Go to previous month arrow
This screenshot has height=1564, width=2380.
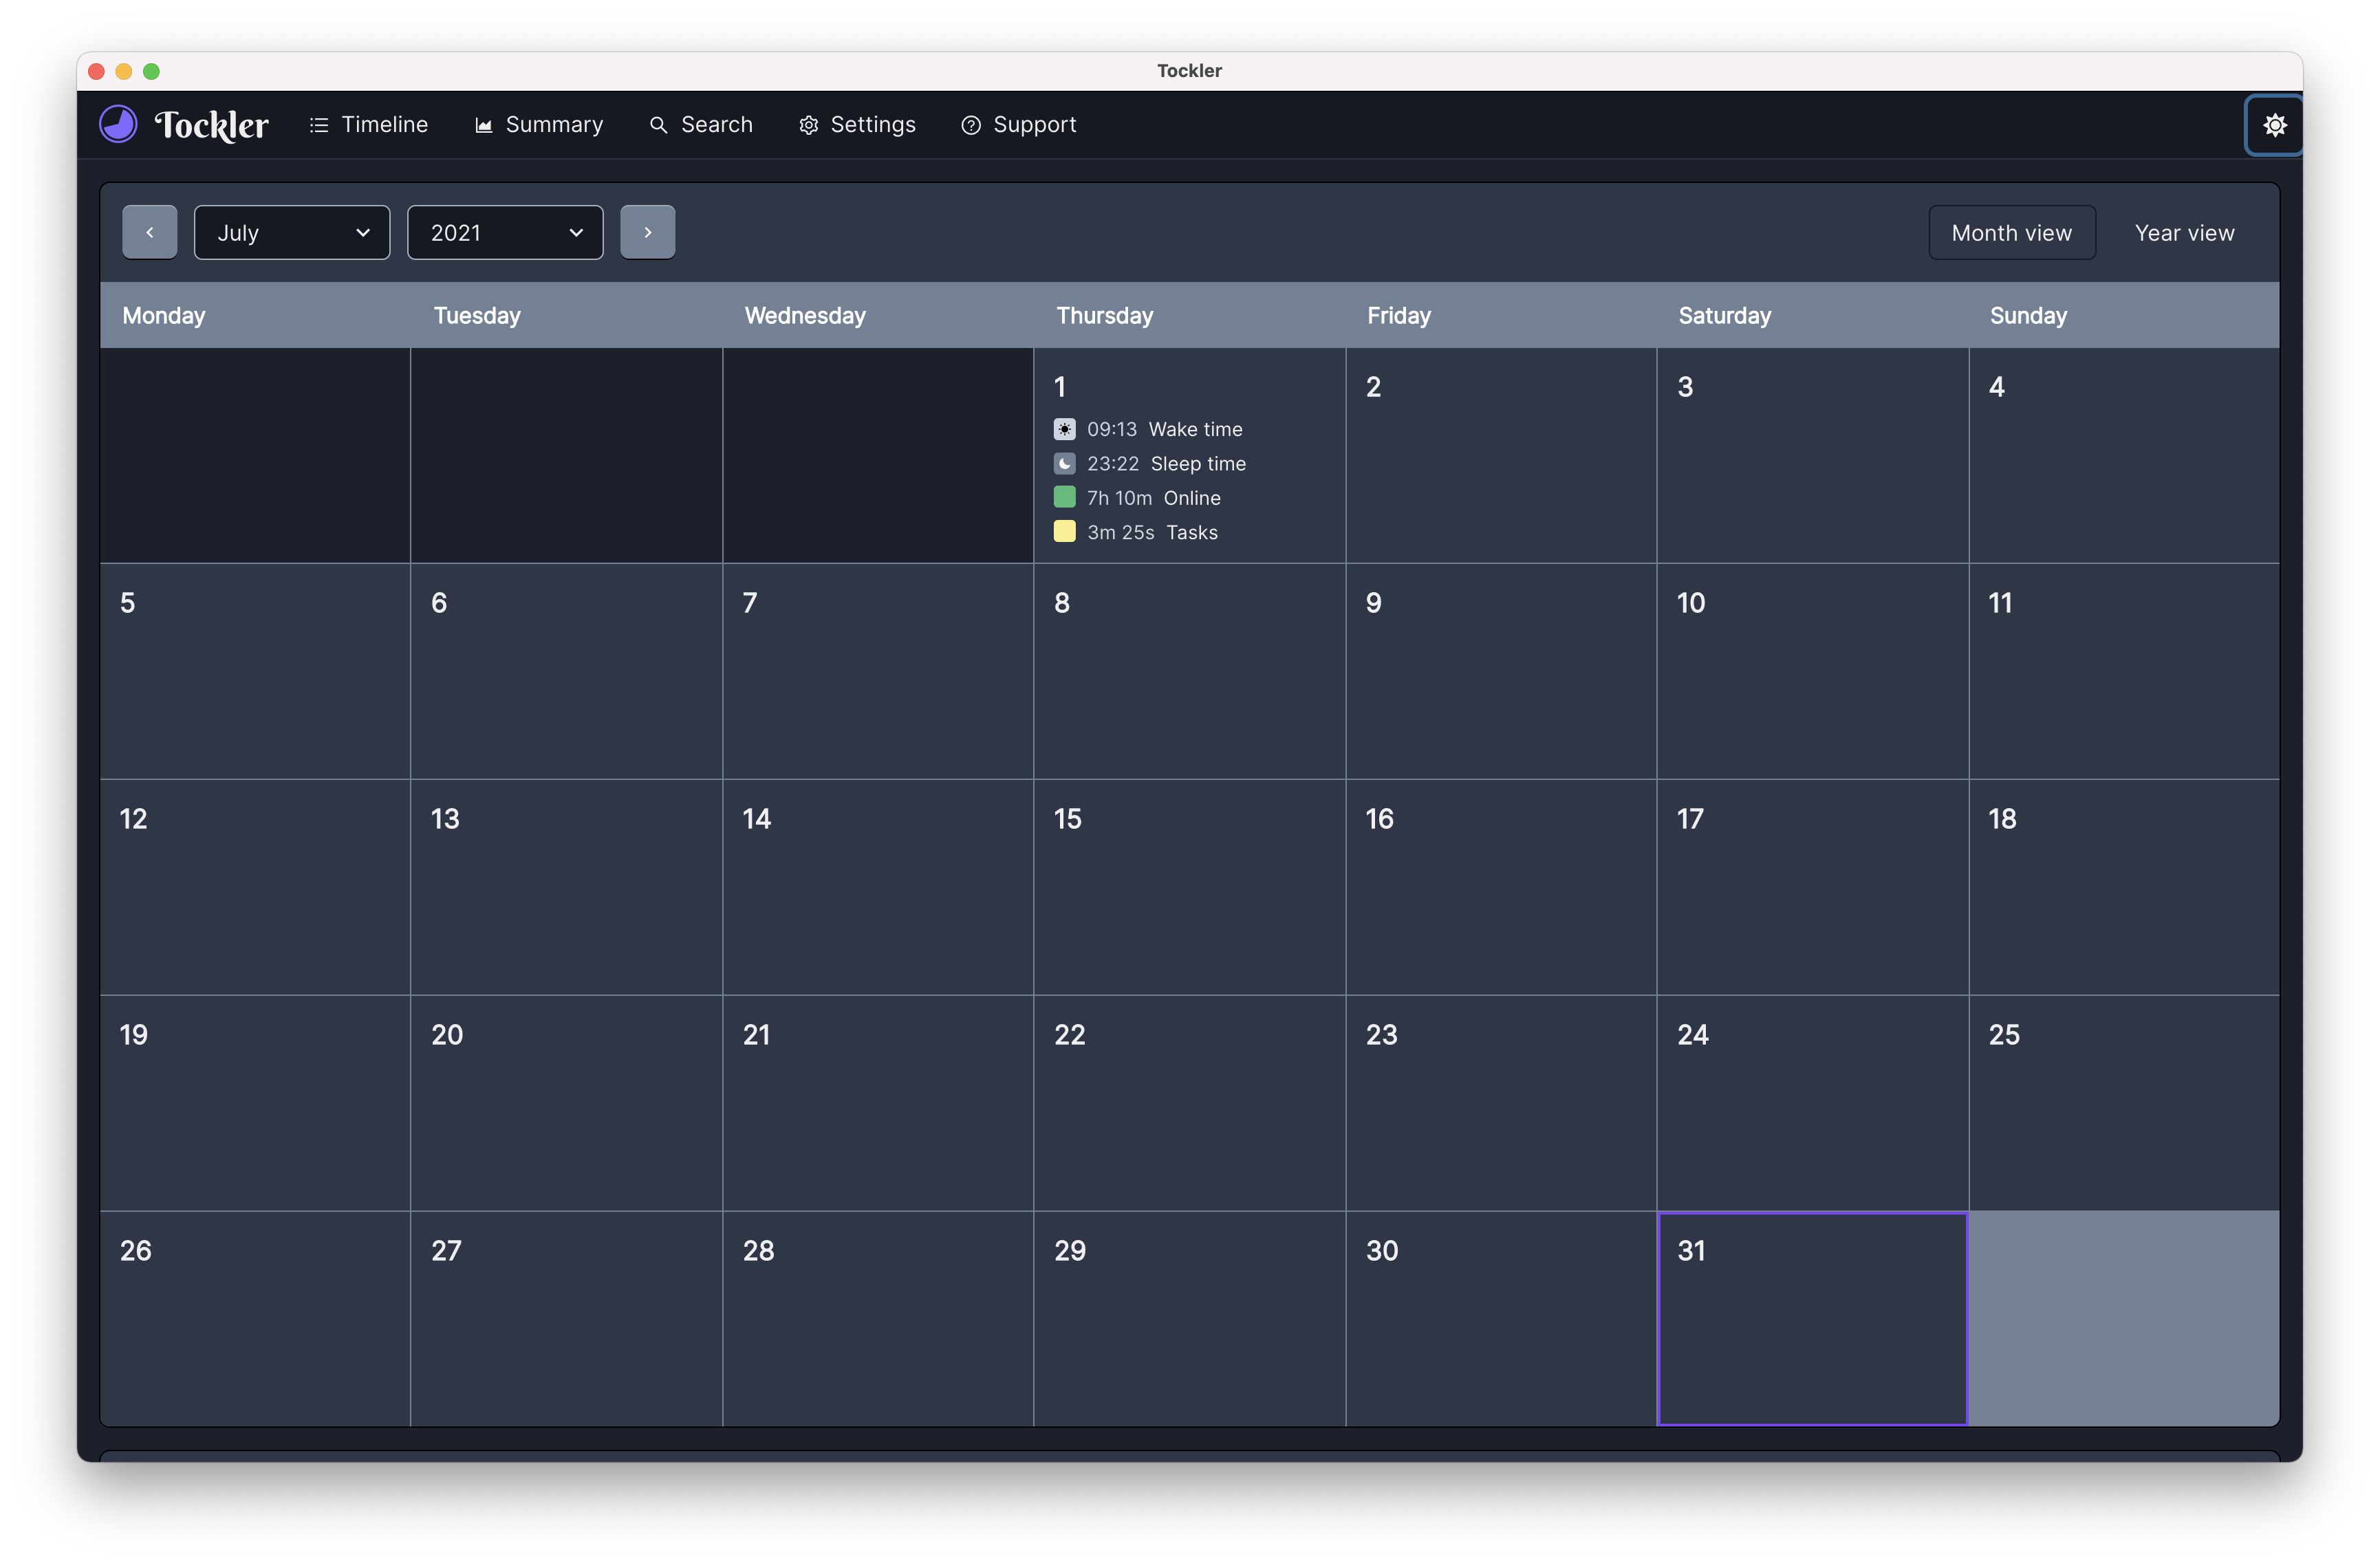(x=150, y=233)
